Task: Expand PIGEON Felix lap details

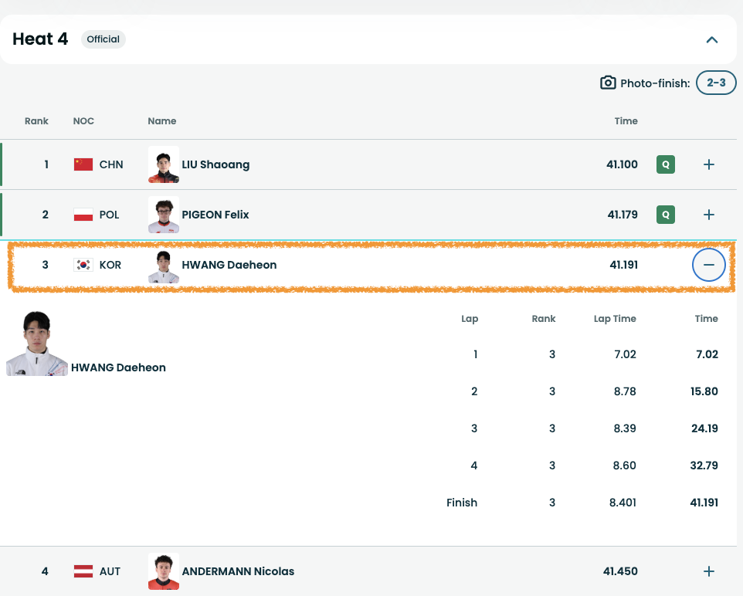Action: click(x=708, y=215)
